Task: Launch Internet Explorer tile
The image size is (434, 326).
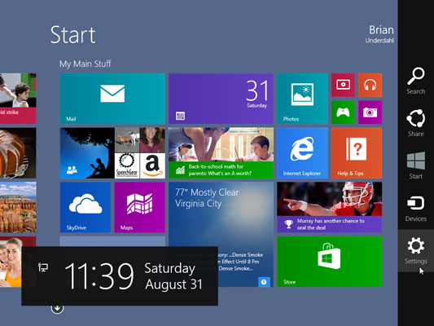Action: click(x=302, y=153)
